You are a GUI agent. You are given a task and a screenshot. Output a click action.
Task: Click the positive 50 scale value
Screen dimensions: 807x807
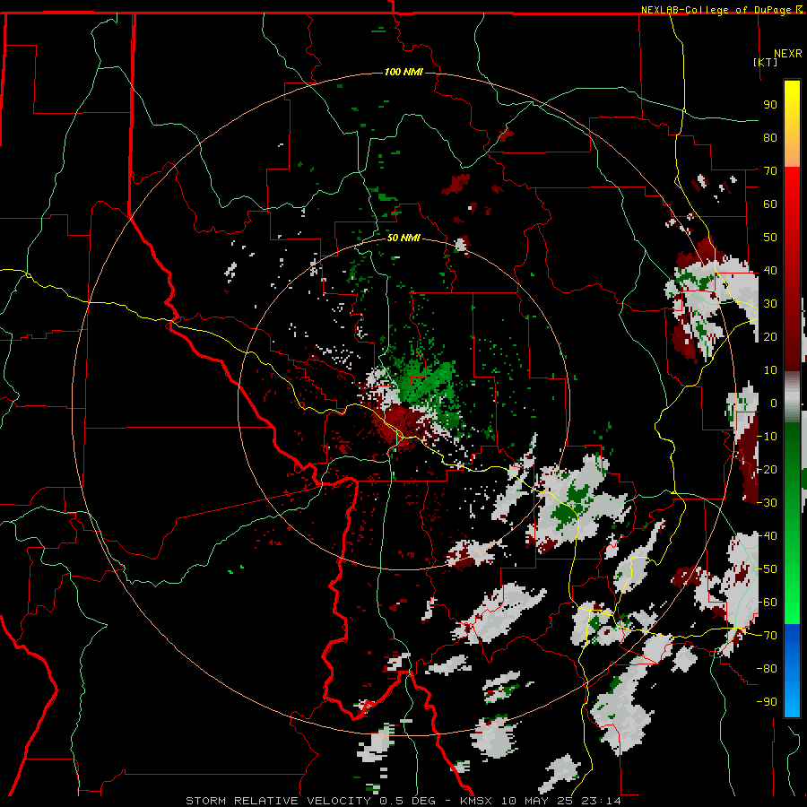click(770, 238)
